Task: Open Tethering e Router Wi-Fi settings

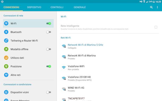Action: 28,41
